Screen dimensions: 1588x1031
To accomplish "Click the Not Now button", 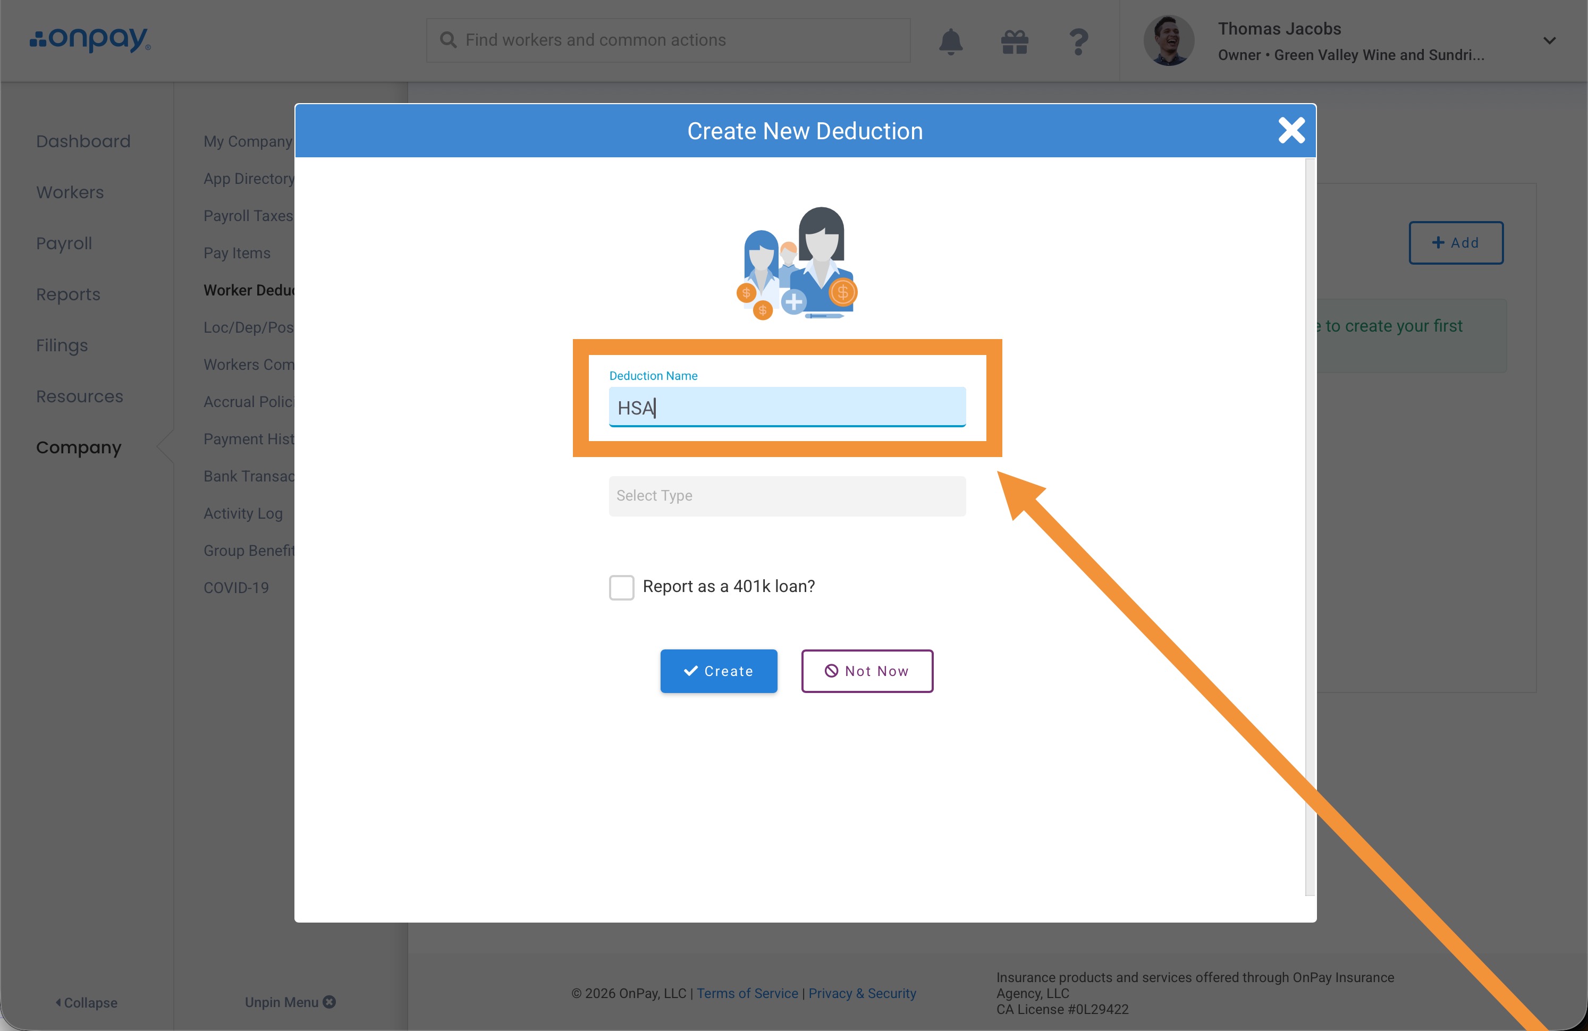I will (x=867, y=671).
